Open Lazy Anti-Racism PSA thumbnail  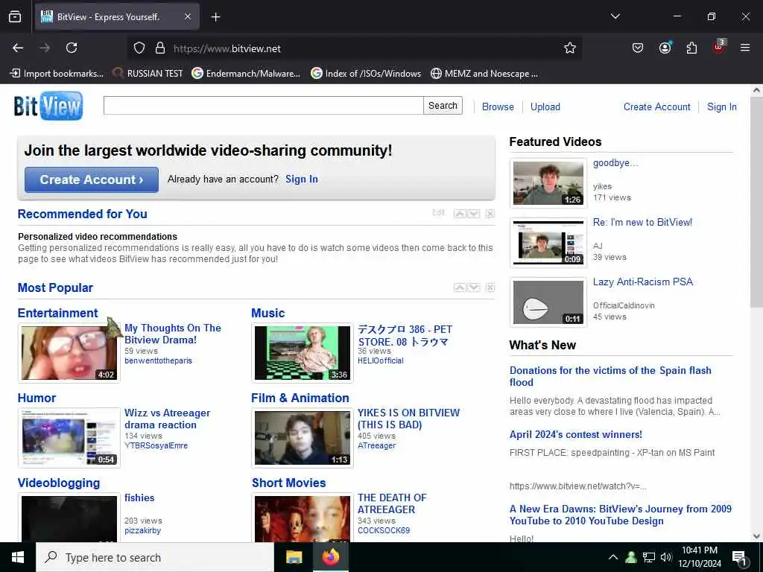pyautogui.click(x=548, y=302)
